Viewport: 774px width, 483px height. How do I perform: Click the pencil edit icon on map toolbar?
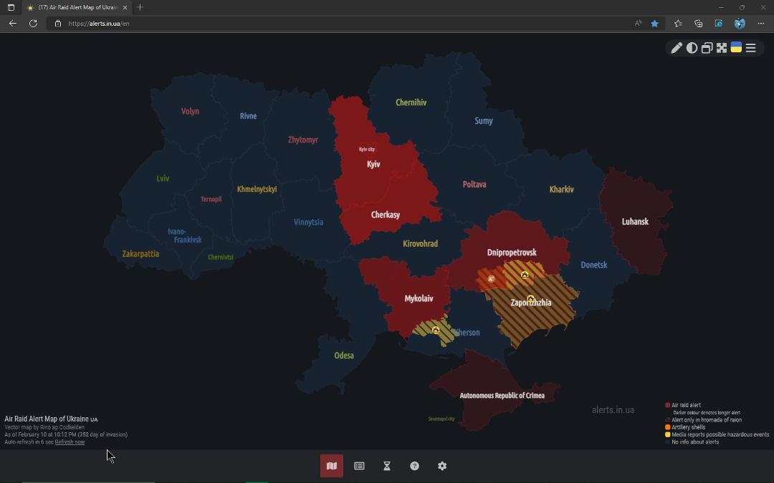(x=677, y=48)
